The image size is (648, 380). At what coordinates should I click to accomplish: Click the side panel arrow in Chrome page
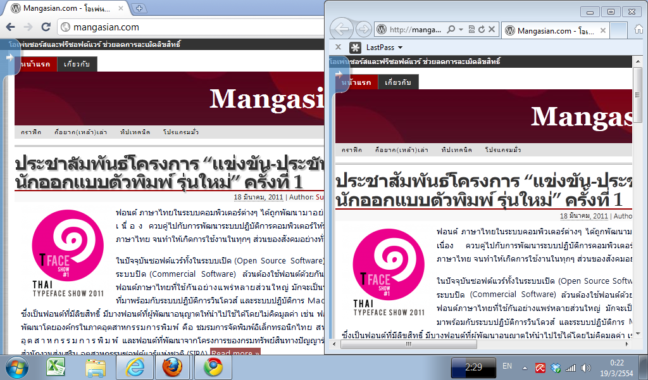9,58
